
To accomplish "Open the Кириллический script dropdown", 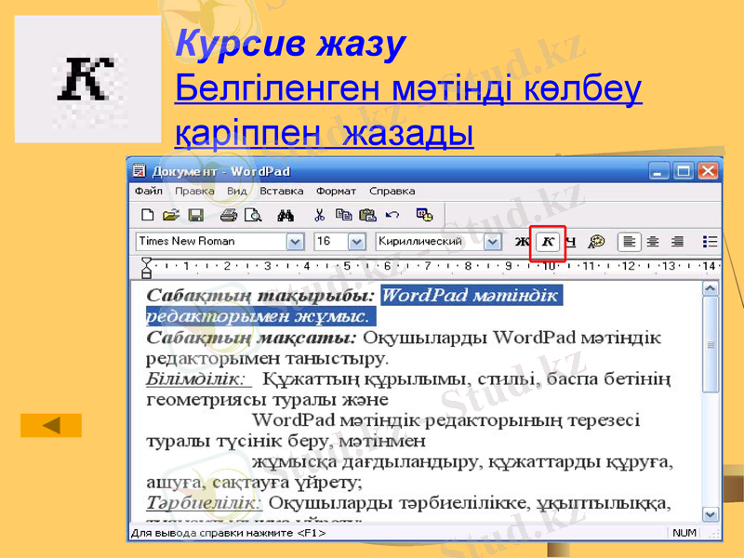I will click(494, 240).
